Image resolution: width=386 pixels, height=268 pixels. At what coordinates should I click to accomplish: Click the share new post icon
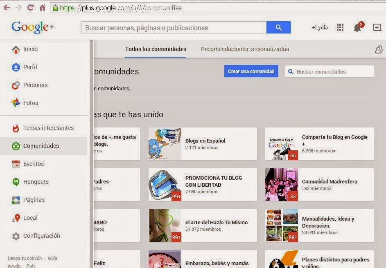click(x=377, y=27)
